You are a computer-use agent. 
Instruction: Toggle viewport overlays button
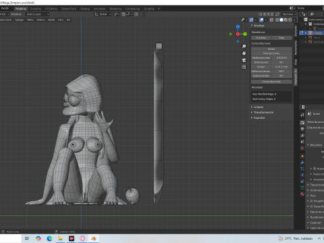click(261, 20)
